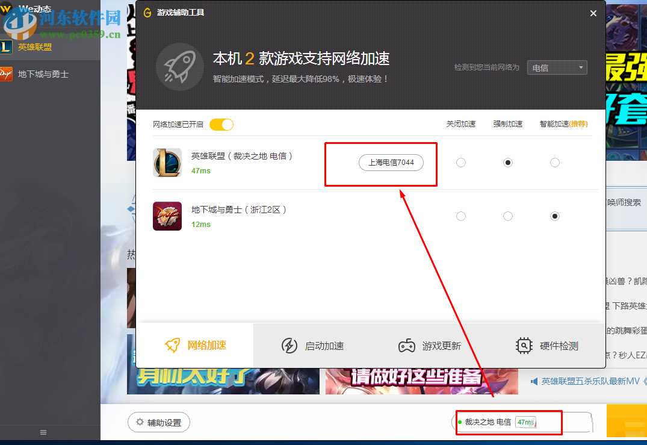The image size is (647, 445).
Task: Click the 裁决之地 电信 47ms status bar
Action: click(509, 422)
